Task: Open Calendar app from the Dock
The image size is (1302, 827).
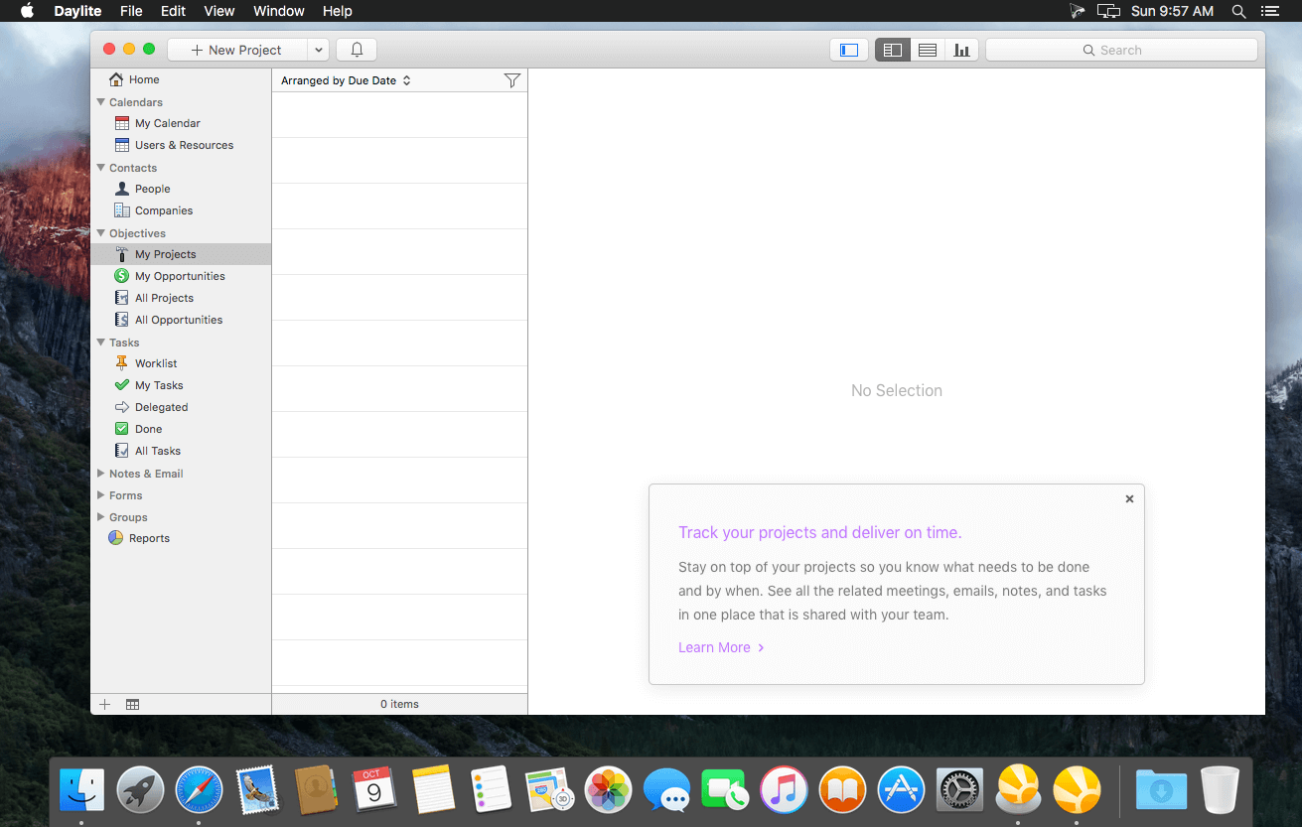Action: pyautogui.click(x=374, y=790)
